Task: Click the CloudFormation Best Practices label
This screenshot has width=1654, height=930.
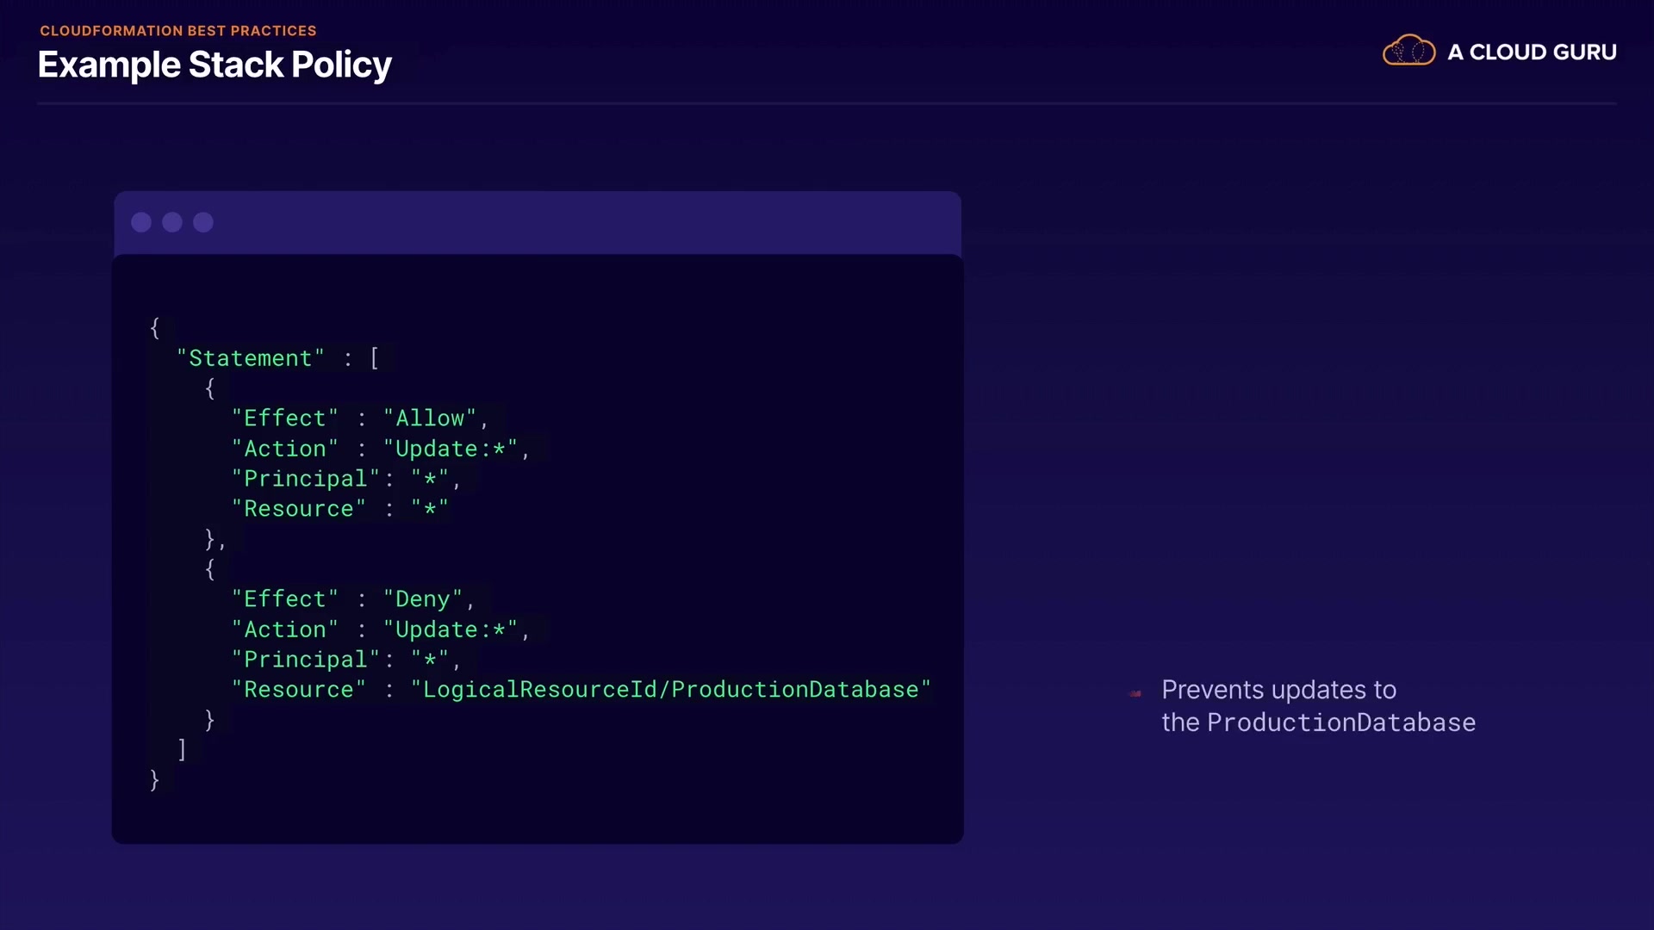Action: pos(178,31)
